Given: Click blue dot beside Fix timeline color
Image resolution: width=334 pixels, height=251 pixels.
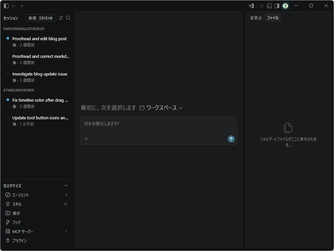Looking at the screenshot, I should pos(8,100).
